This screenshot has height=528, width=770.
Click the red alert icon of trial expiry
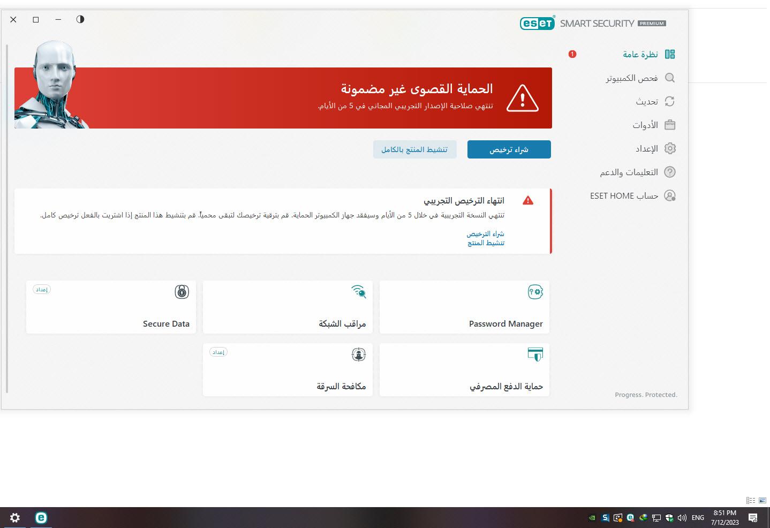click(x=528, y=200)
